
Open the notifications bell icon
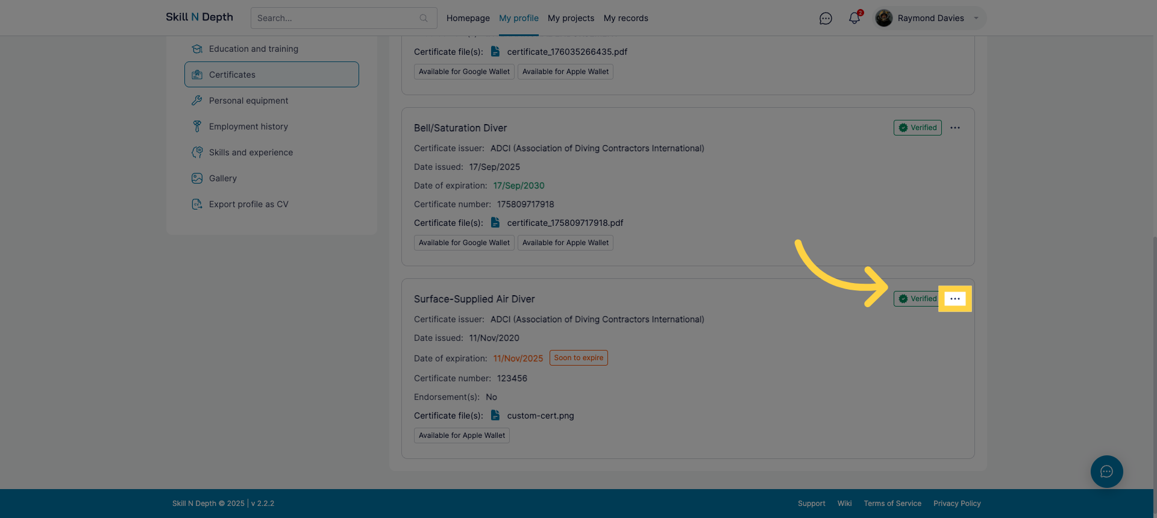(854, 18)
